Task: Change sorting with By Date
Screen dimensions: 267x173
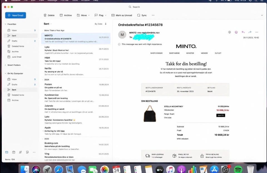Action: [98, 24]
